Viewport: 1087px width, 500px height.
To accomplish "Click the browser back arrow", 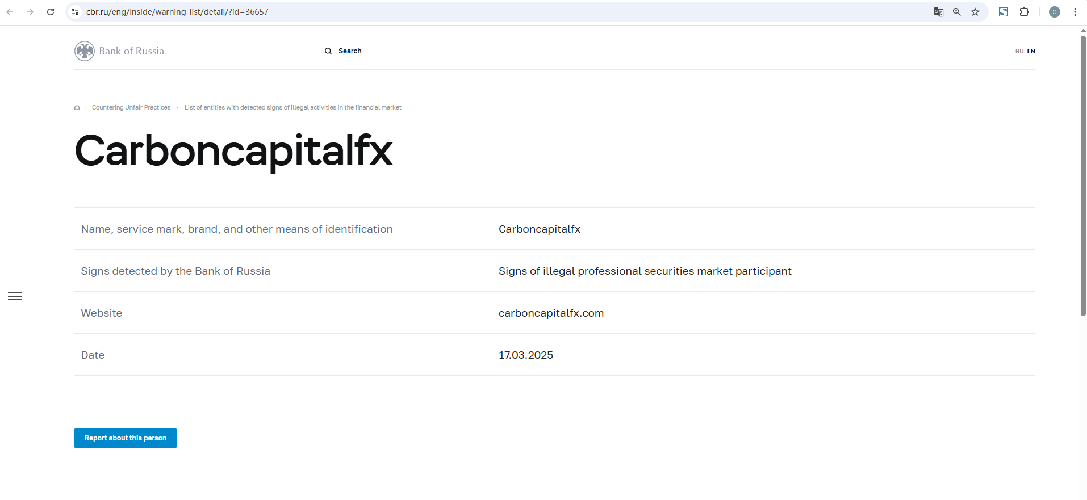I will click(10, 12).
